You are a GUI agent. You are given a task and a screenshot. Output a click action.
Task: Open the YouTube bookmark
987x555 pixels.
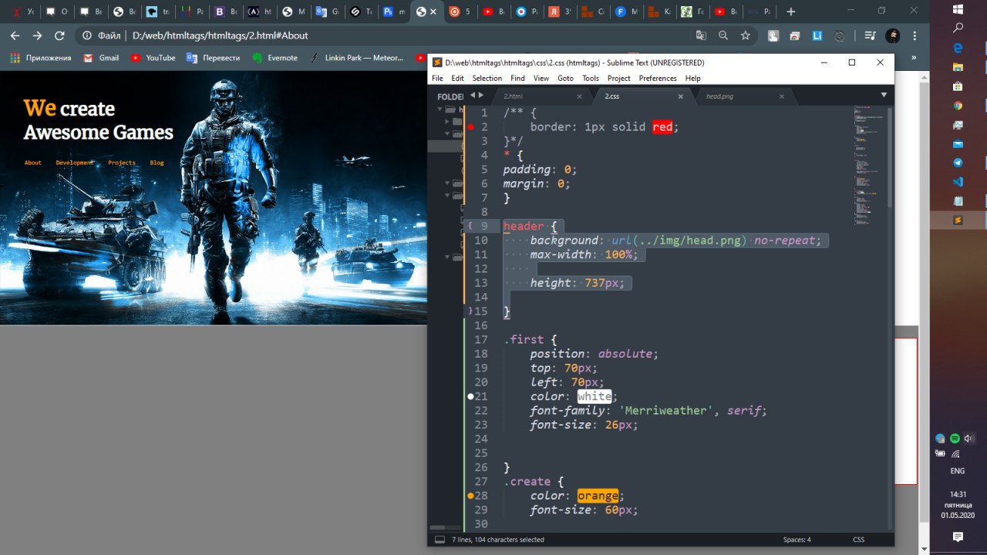pos(153,58)
